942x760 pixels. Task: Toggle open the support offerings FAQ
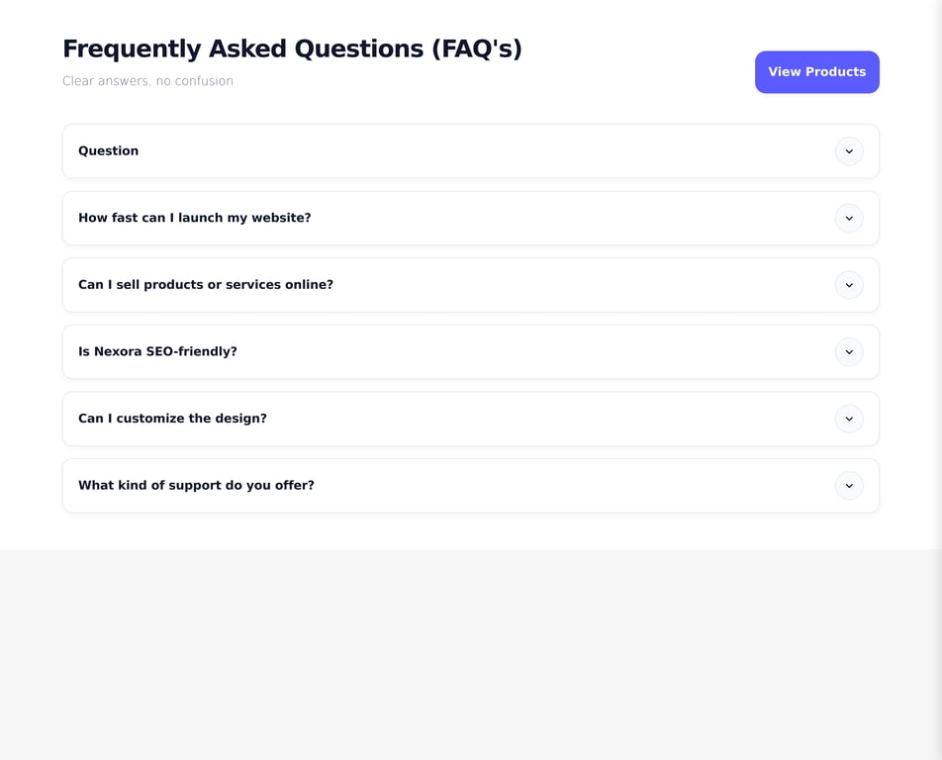(470, 485)
